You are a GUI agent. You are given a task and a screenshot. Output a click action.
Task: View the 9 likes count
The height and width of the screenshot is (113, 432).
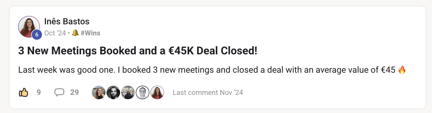point(39,92)
